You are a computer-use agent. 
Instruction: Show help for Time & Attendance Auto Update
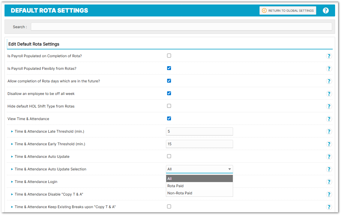pyautogui.click(x=329, y=157)
